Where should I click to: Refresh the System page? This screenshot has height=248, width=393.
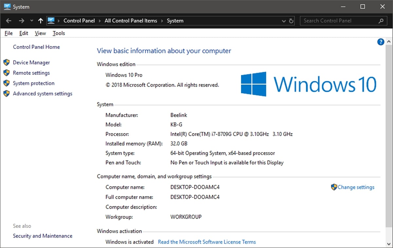pyautogui.click(x=291, y=21)
